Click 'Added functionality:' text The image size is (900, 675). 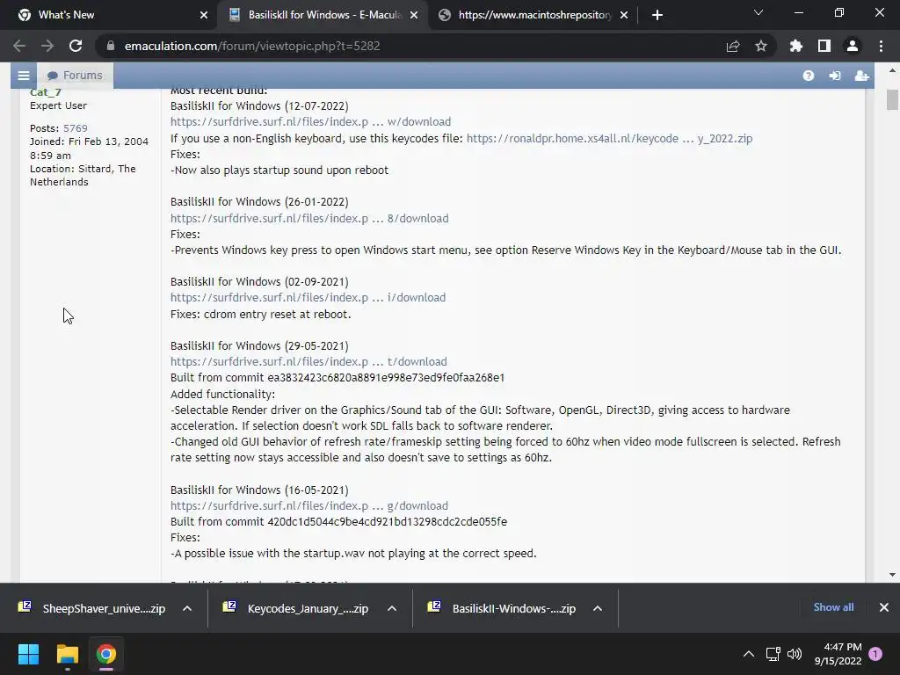222,395
